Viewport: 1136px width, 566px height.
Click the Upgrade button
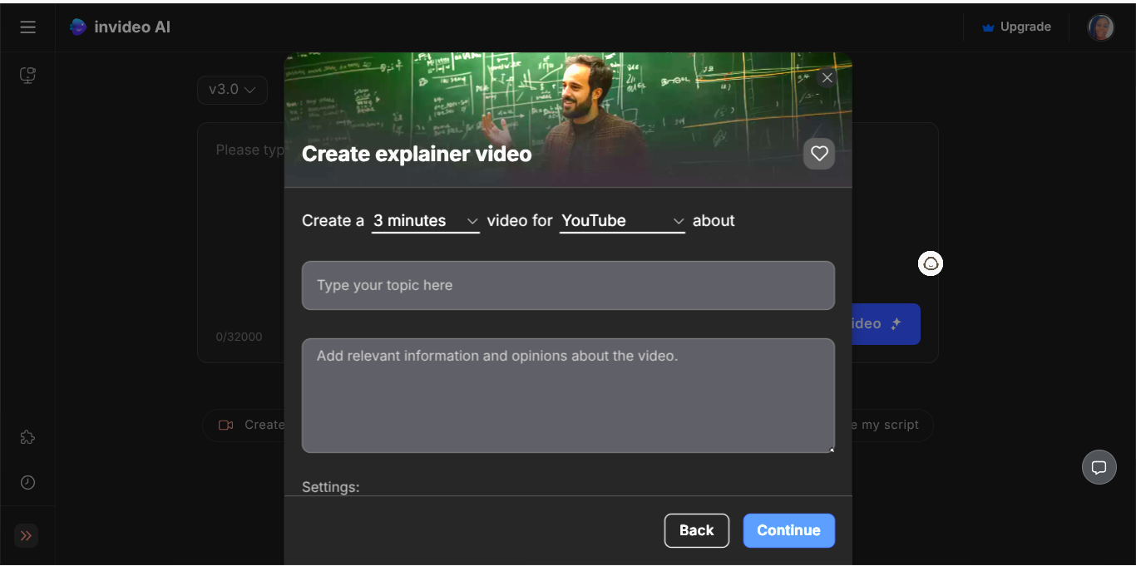(1016, 27)
